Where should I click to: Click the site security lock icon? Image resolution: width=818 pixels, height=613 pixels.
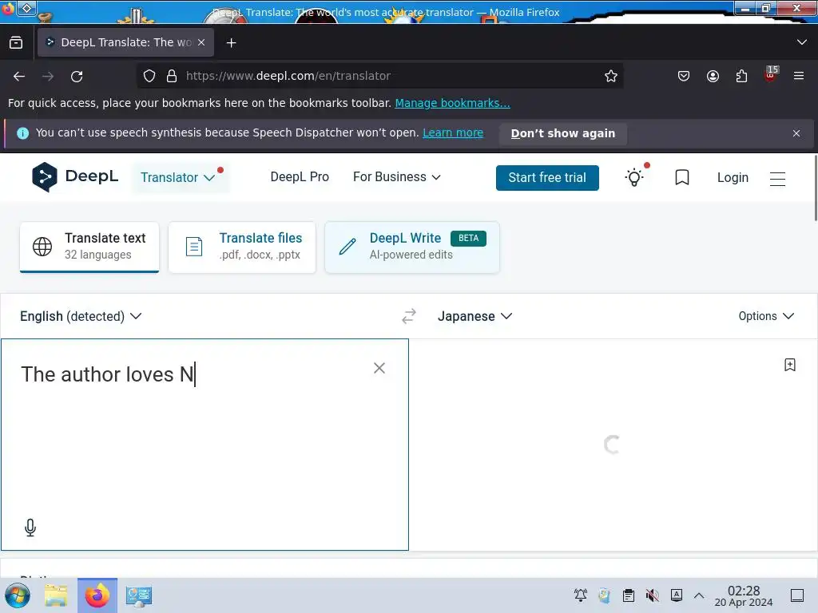172,76
